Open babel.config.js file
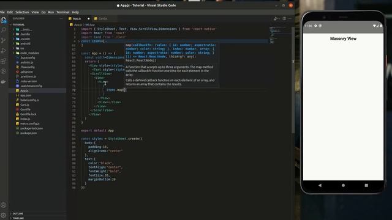The height and width of the screenshot is (220, 392). point(29,100)
